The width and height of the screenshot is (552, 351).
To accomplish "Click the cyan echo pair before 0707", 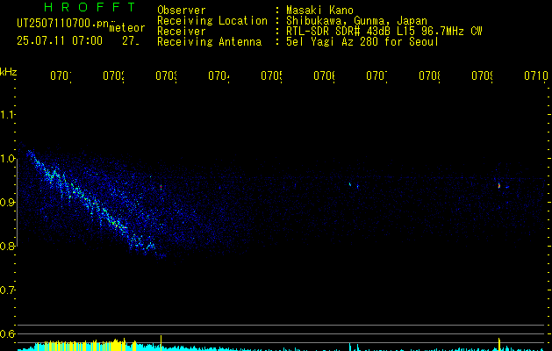I will pos(354,185).
